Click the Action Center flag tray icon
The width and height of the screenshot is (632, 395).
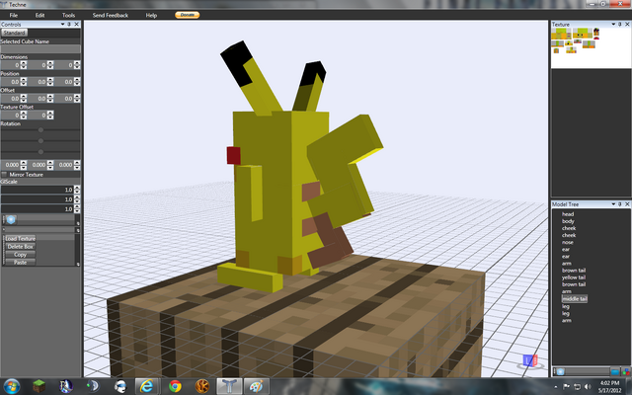(x=567, y=386)
